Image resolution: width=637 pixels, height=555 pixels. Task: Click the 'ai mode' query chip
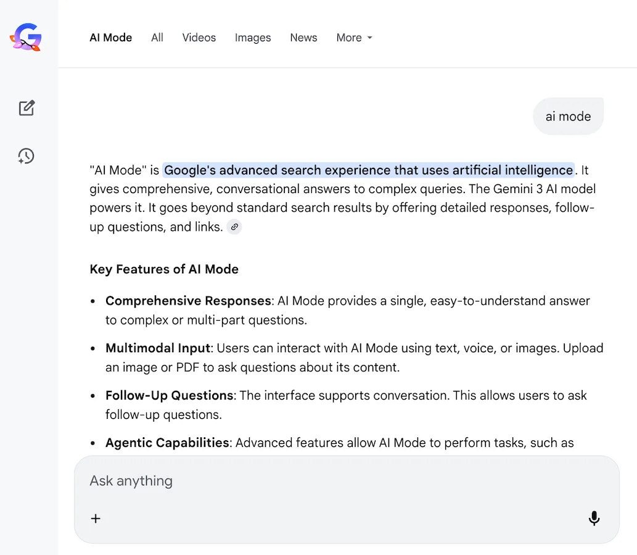tap(567, 116)
